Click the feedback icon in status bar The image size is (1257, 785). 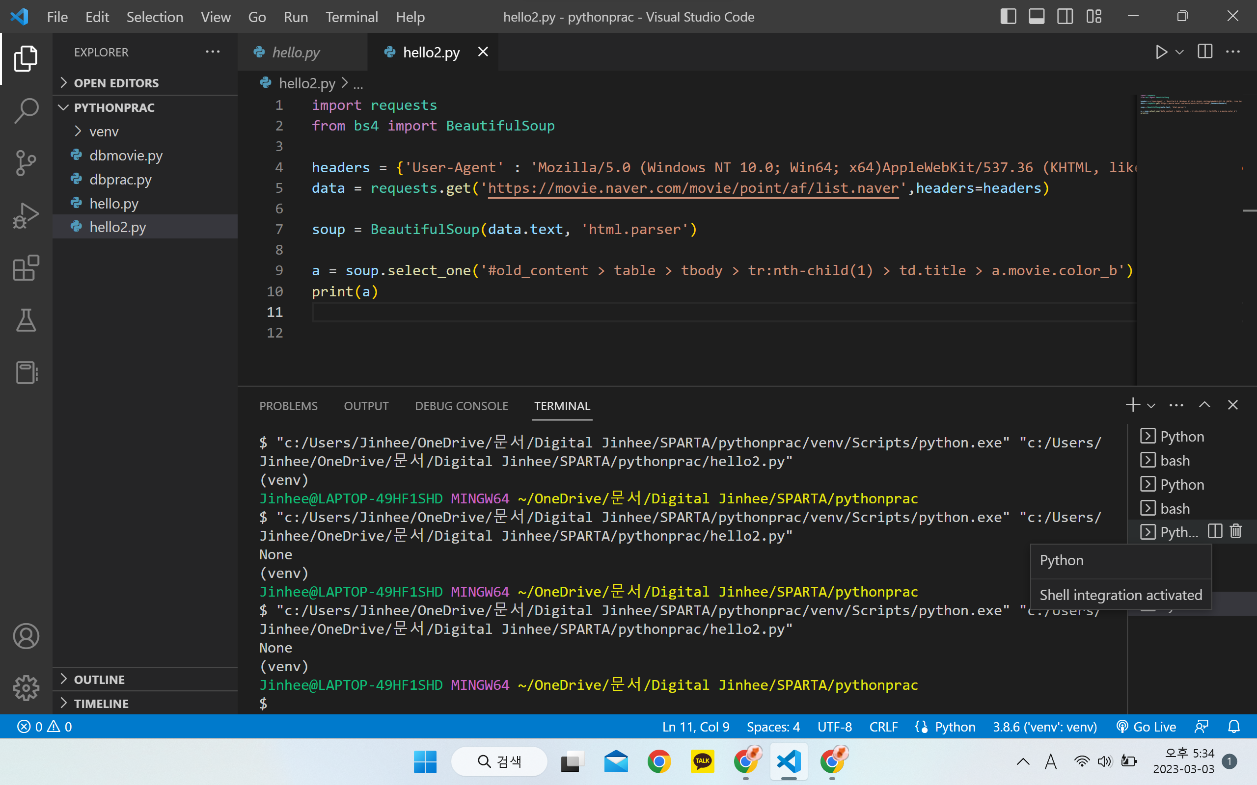(x=1202, y=726)
